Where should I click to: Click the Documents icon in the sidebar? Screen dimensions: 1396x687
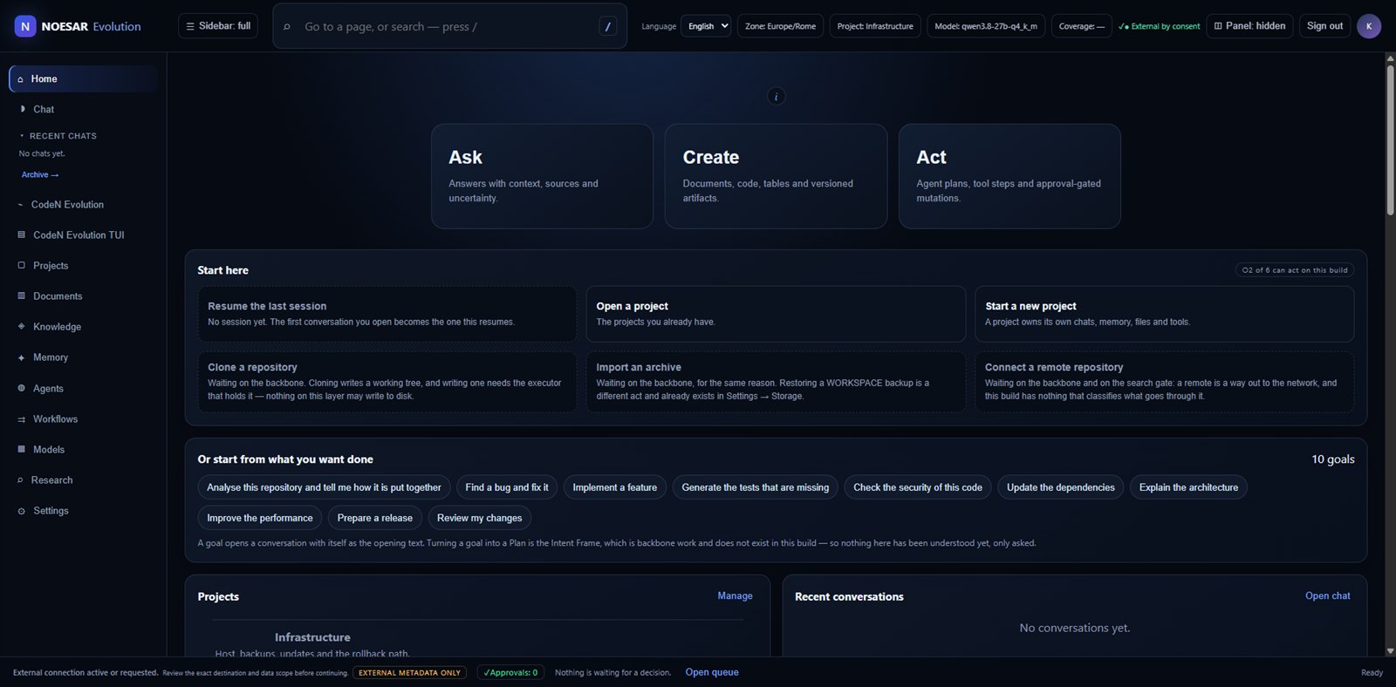(21, 296)
